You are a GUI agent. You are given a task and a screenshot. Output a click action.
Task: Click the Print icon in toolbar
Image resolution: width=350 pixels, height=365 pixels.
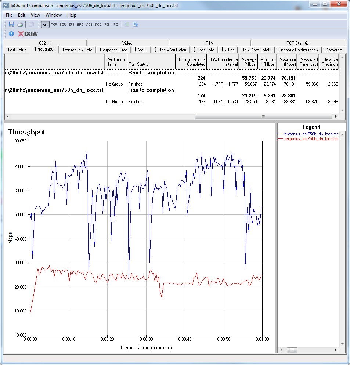pyautogui.click(x=20, y=24)
